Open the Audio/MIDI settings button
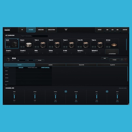This screenshot has height=132, width=132. (x=125, y=30)
